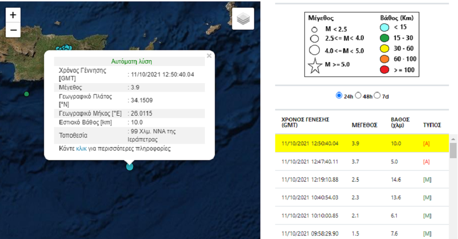458x239 pixels.
Task: Click the green earthquake marker on map
Action: click(x=27, y=94)
